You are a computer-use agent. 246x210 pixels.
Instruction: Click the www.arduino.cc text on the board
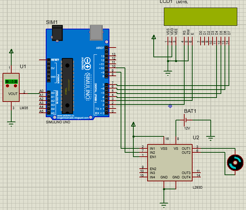[65, 116]
